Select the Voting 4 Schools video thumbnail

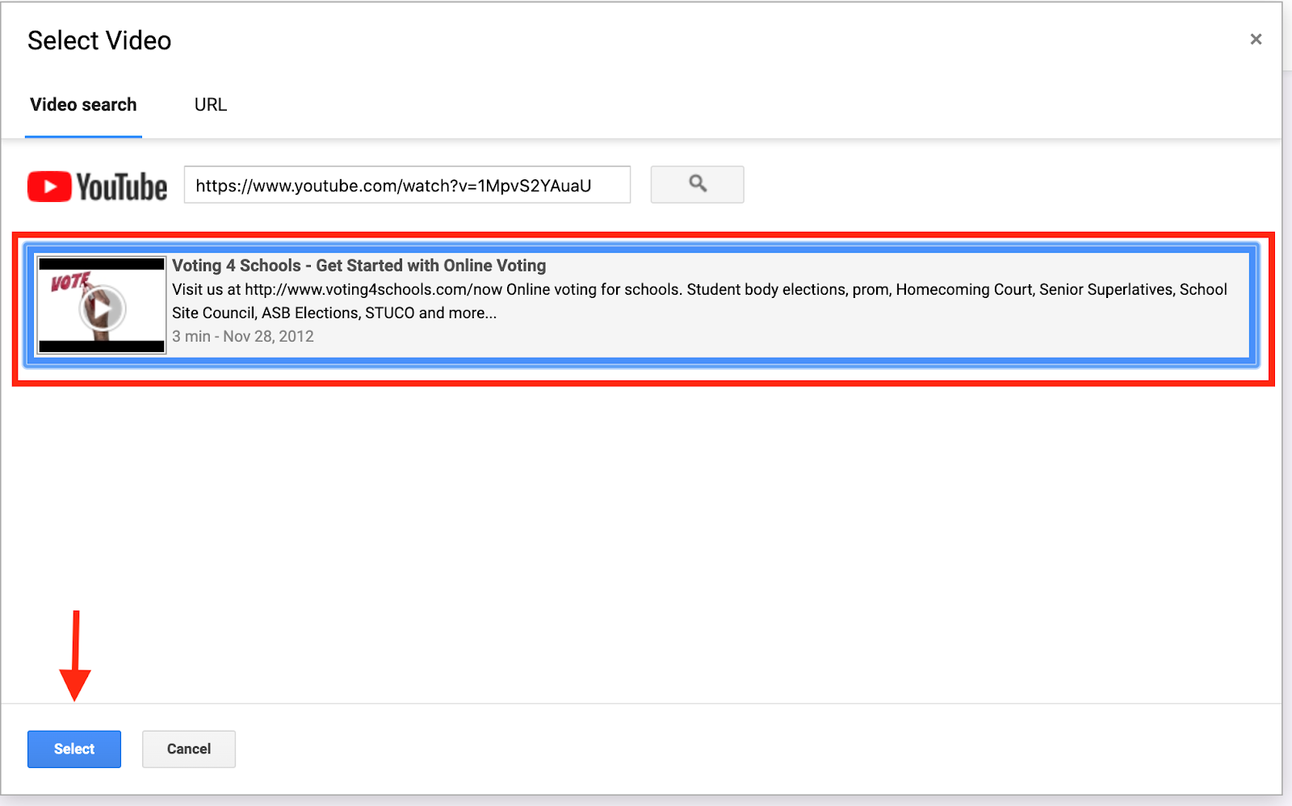[102, 306]
